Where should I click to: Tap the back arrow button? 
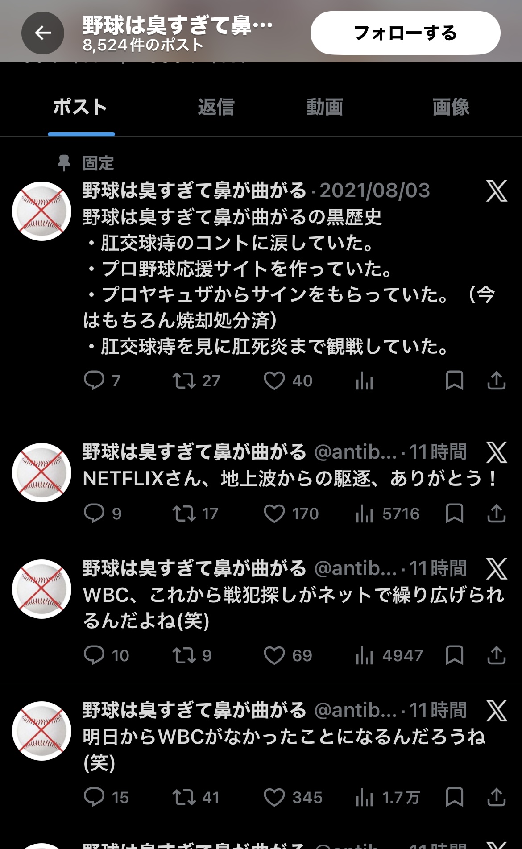coord(43,33)
